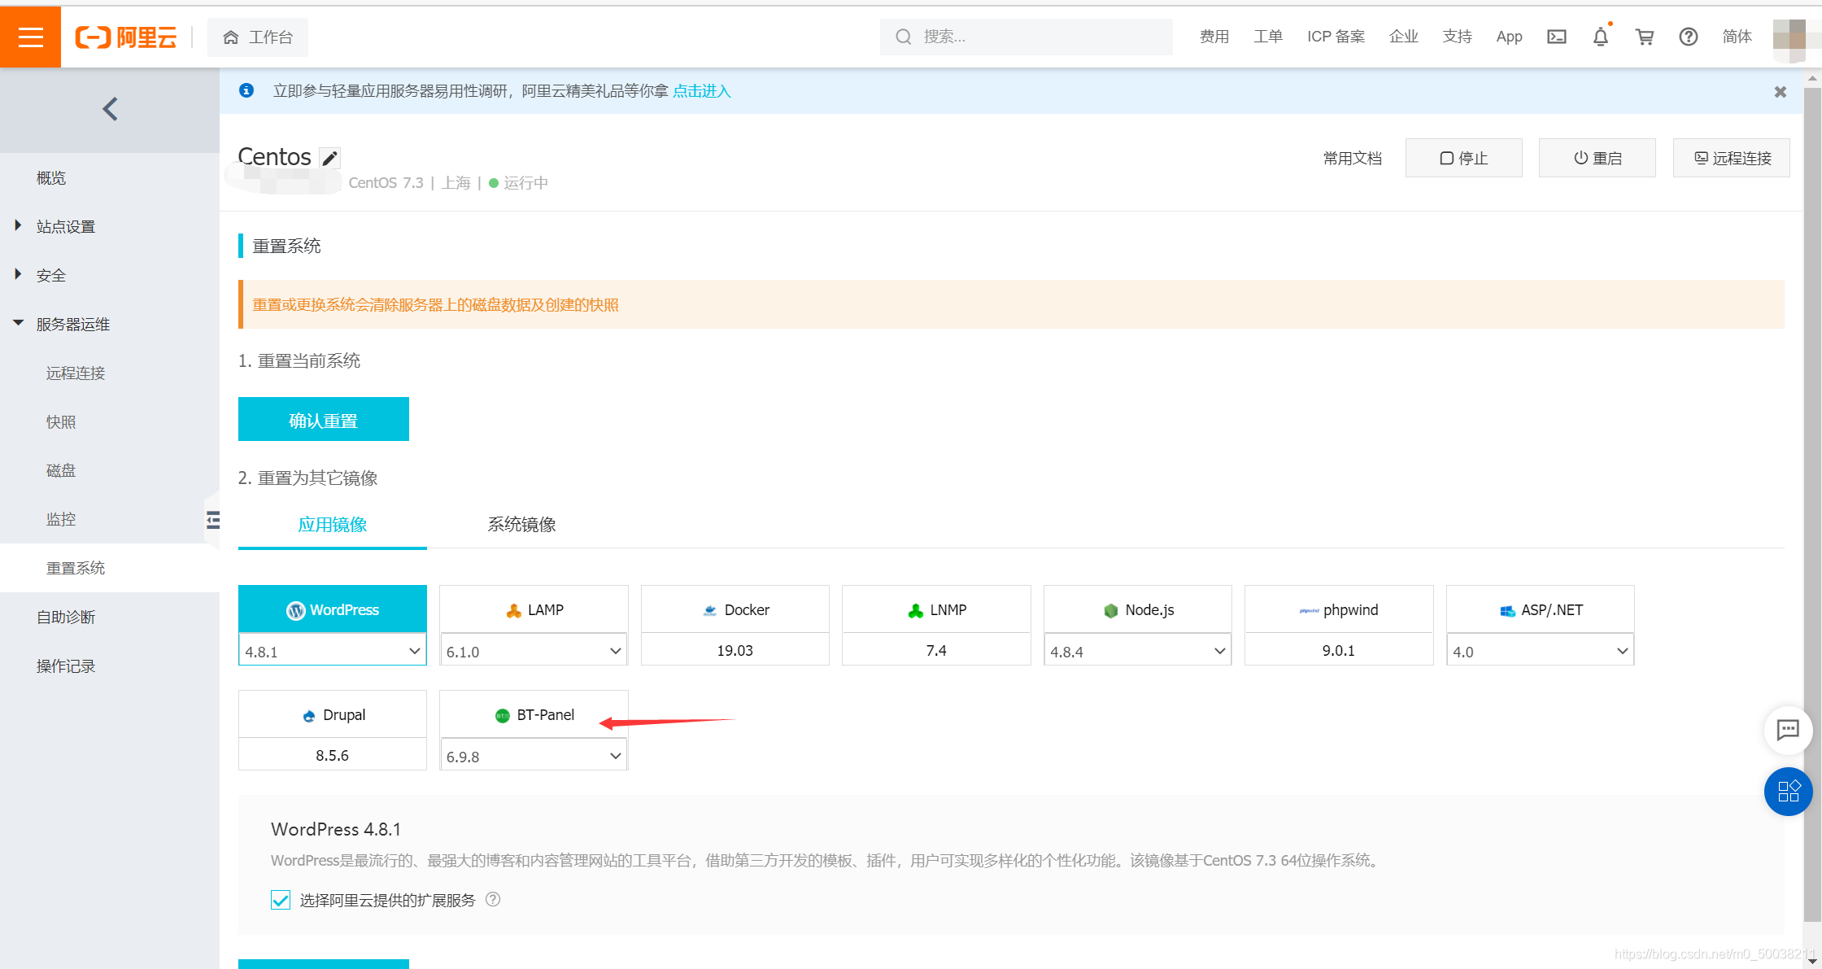
Task: Click the 确认重置 button
Action: coord(323,420)
